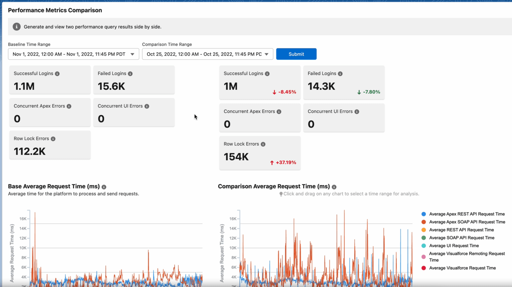The width and height of the screenshot is (512, 287).
Task: Click info icon next to baseline Concurrent UI Errors
Action: [x=147, y=106]
